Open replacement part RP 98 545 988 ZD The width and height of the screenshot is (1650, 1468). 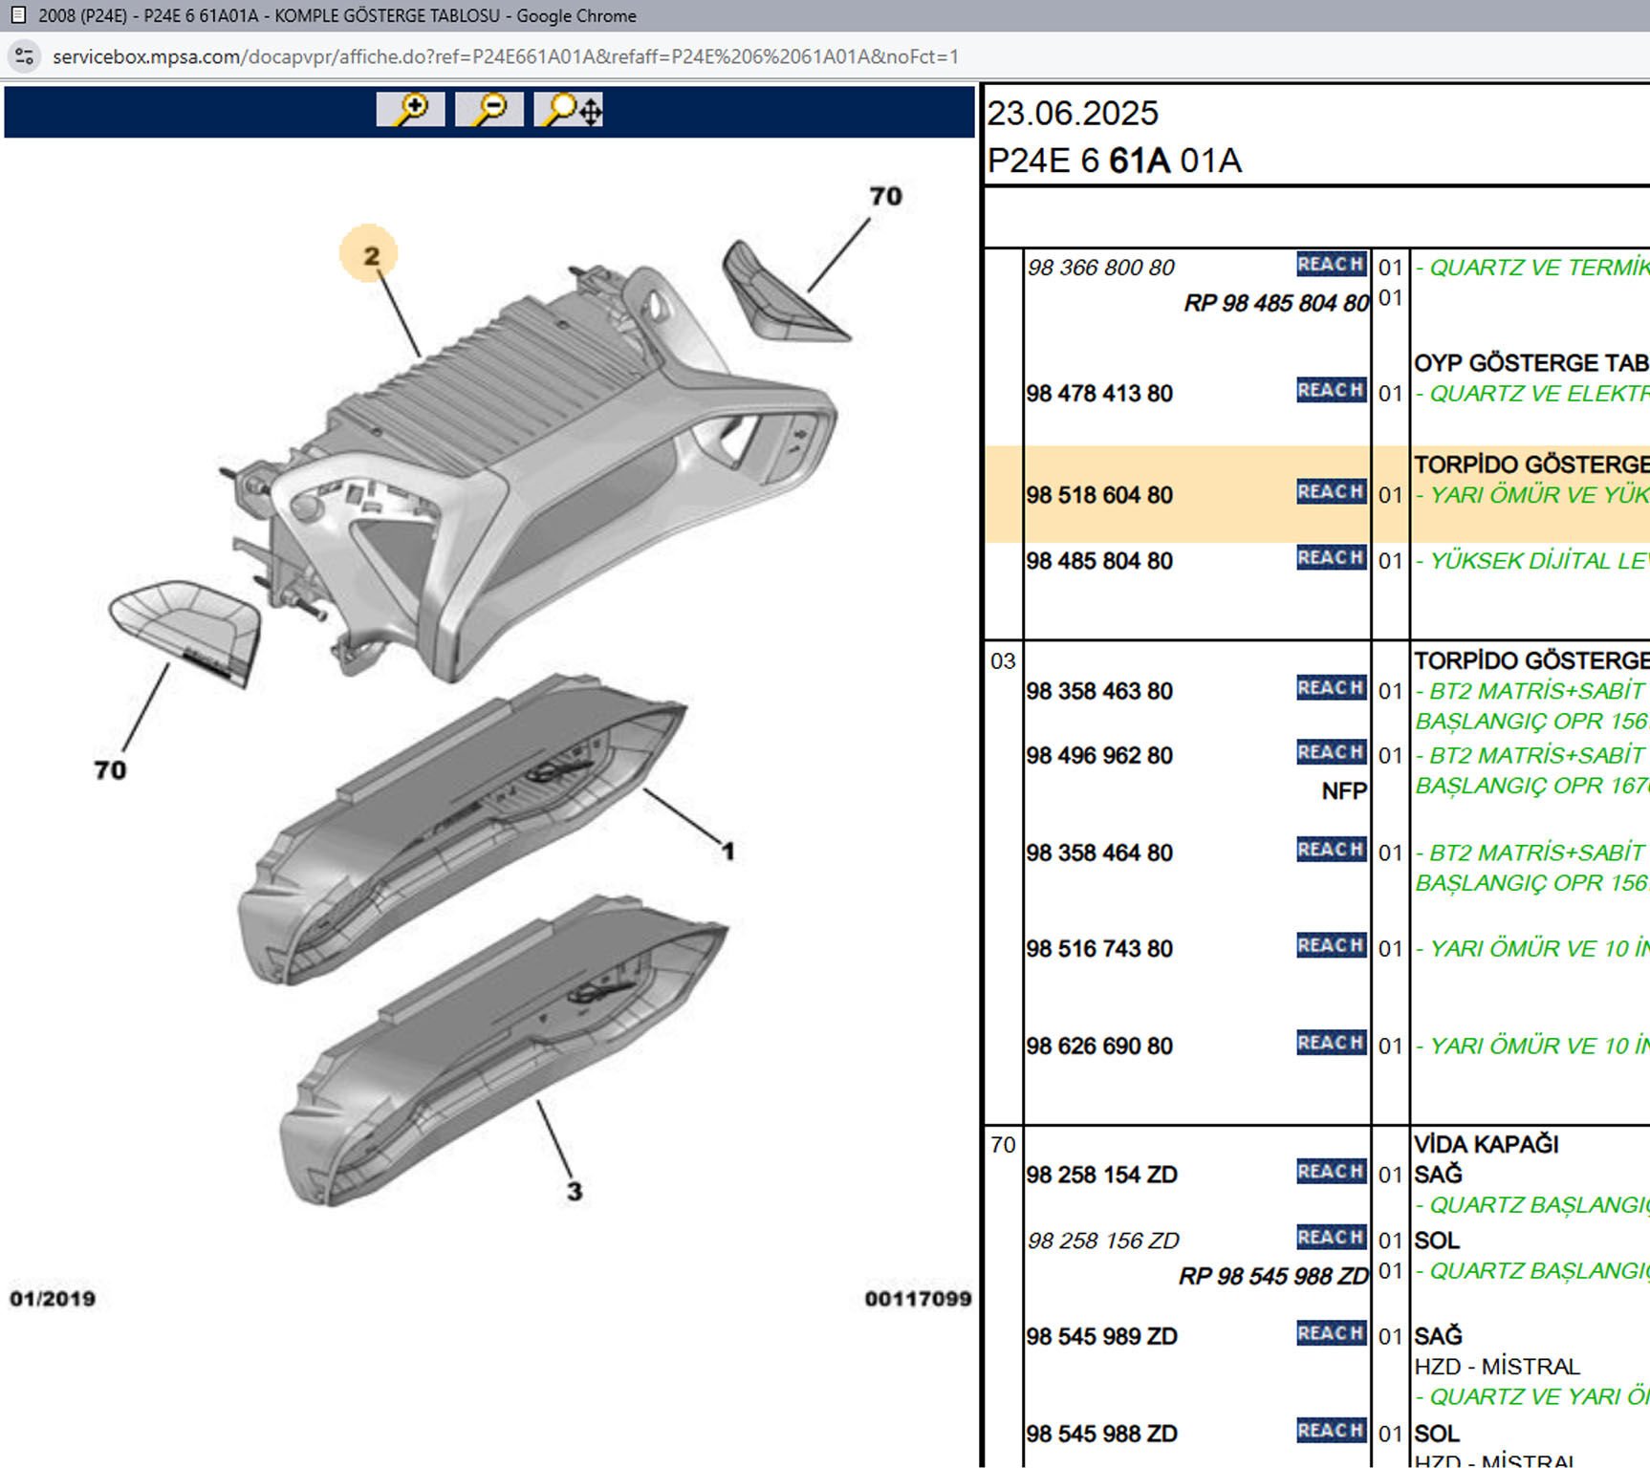1272,1276
